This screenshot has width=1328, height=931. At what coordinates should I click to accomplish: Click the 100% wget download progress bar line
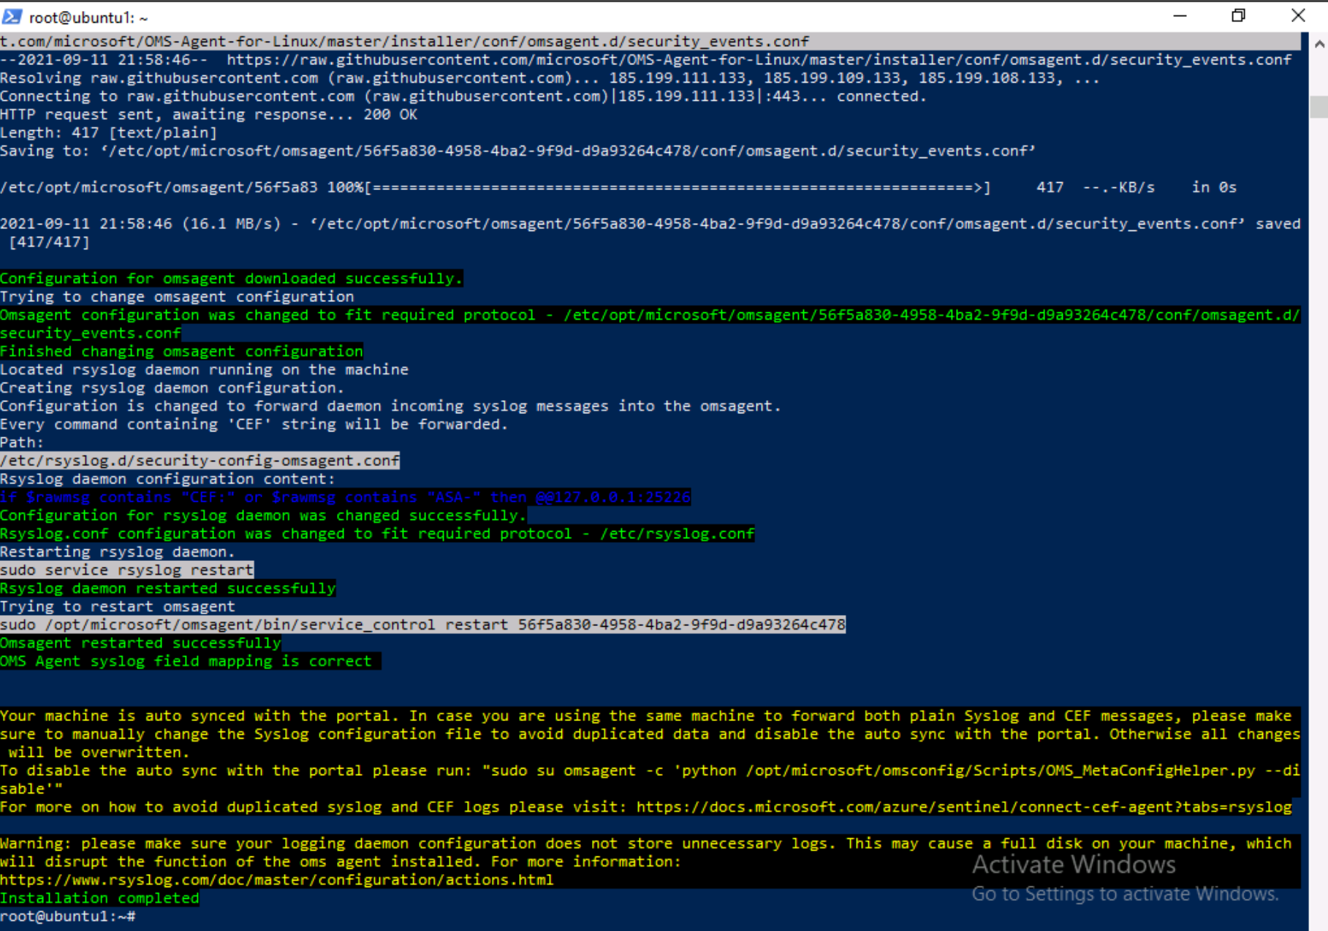(618, 187)
